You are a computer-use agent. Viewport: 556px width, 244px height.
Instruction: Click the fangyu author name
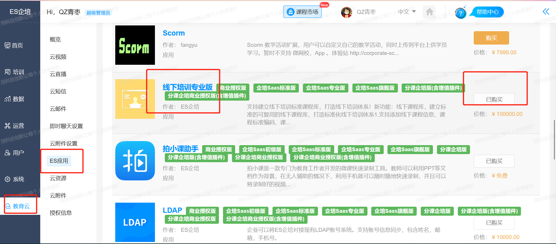[x=189, y=45]
